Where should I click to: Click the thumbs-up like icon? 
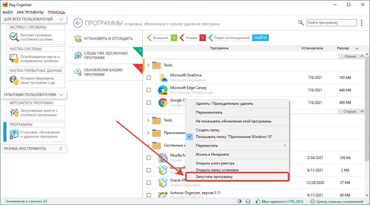258,201
